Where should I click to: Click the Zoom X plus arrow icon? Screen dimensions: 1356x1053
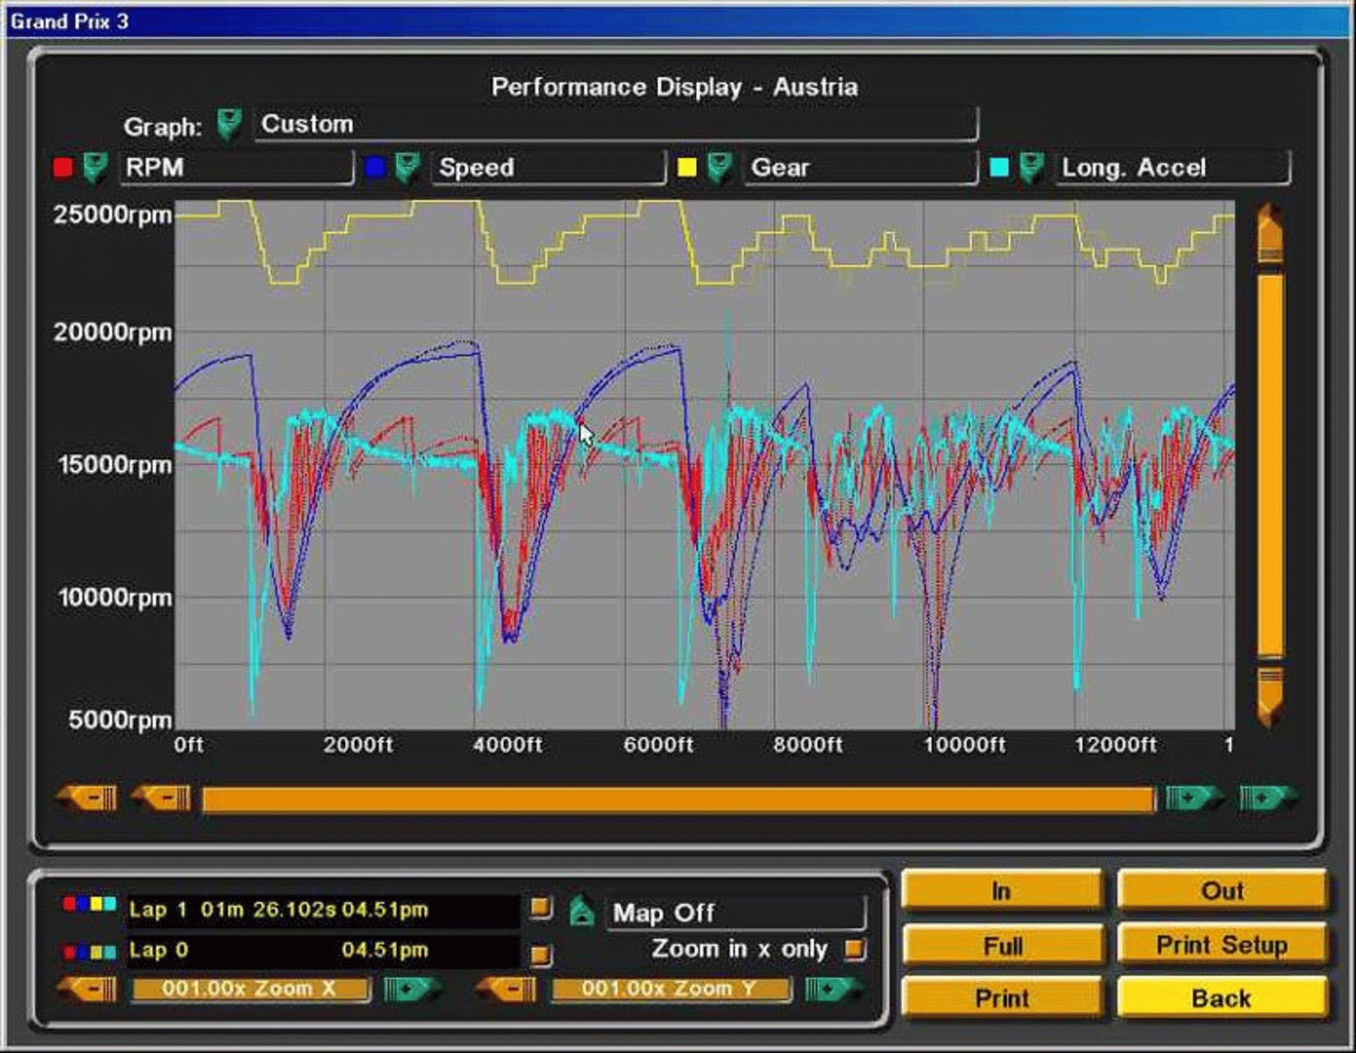pos(409,990)
